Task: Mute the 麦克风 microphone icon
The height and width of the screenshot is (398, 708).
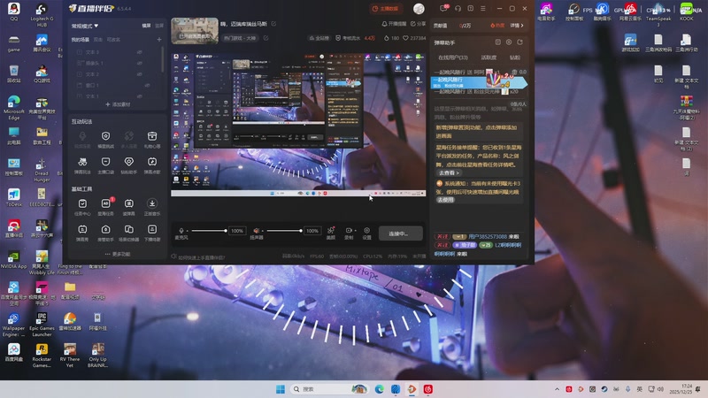Action: tap(181, 231)
